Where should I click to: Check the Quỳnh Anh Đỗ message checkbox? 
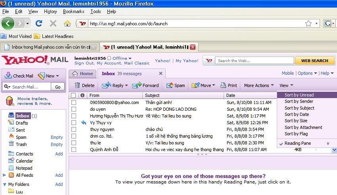click(74, 149)
